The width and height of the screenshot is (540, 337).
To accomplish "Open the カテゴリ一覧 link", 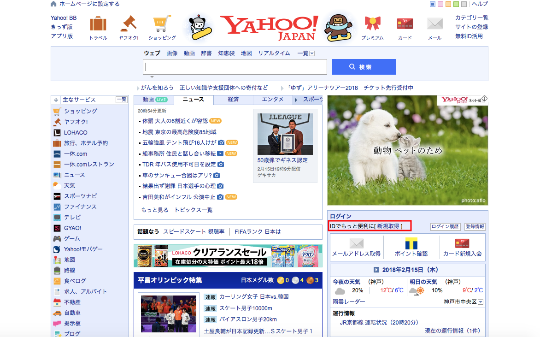I will pyautogui.click(x=472, y=18).
